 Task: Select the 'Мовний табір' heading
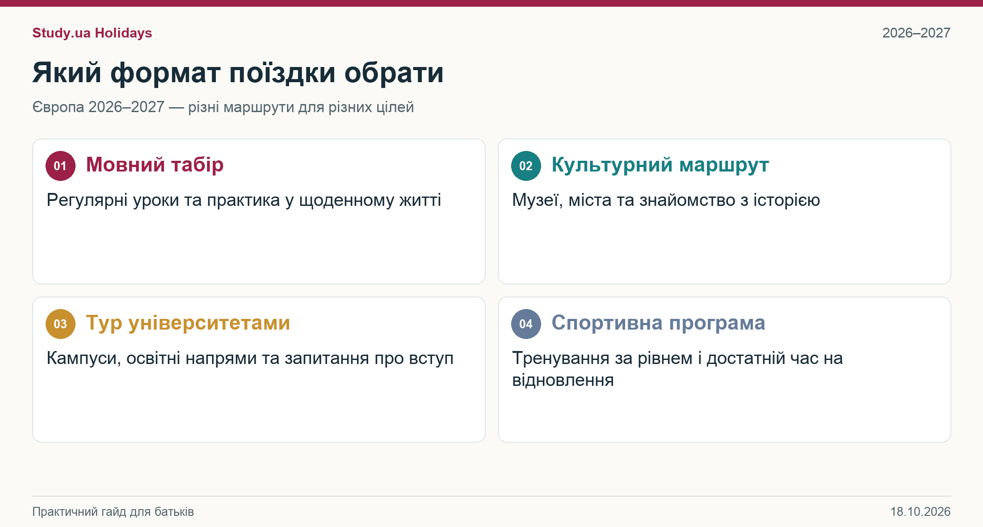[x=155, y=165]
